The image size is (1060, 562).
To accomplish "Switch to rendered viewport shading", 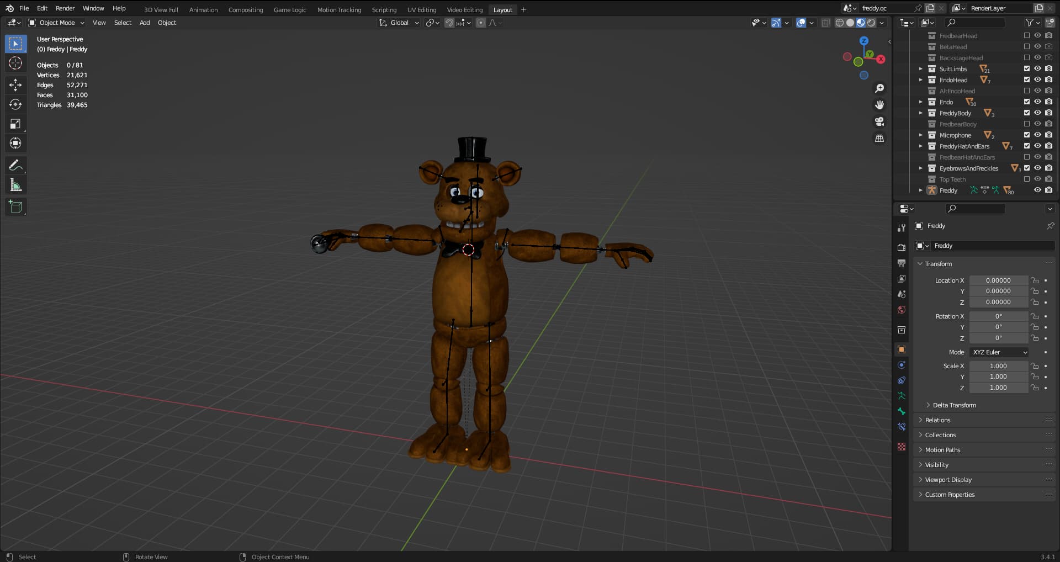I will click(871, 23).
